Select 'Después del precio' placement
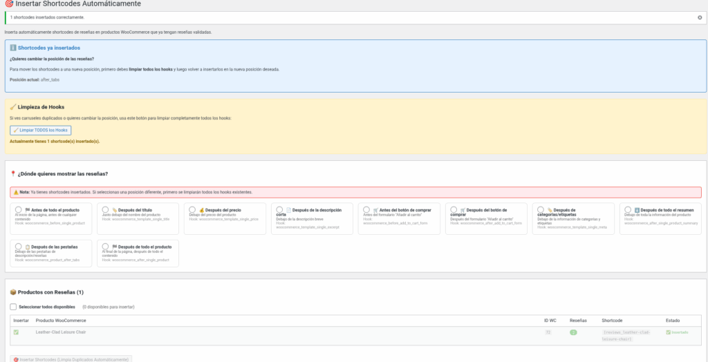 192,210
